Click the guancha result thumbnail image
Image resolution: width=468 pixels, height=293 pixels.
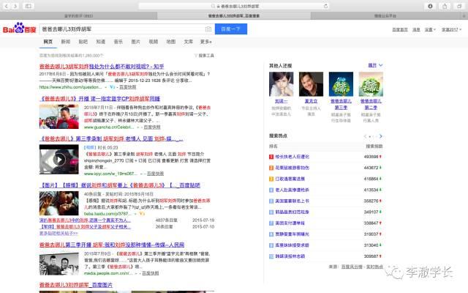point(59,116)
